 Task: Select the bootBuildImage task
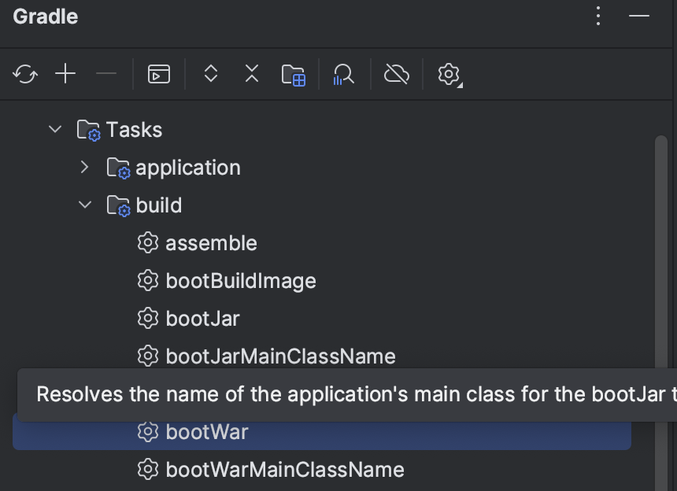[x=241, y=282]
